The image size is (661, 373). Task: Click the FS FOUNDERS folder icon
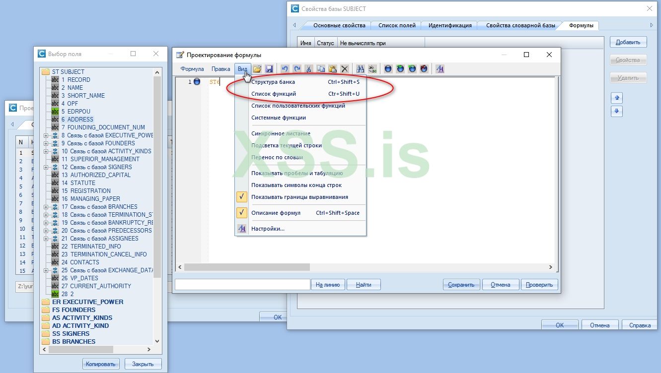(46, 310)
